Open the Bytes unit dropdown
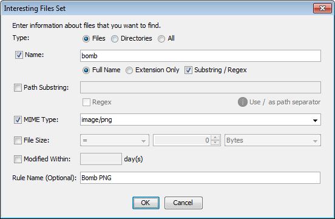 point(272,140)
